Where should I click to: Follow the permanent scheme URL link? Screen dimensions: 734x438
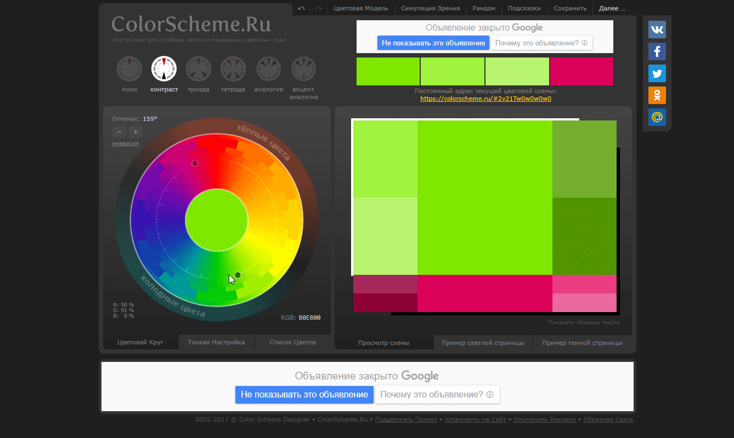pos(485,99)
